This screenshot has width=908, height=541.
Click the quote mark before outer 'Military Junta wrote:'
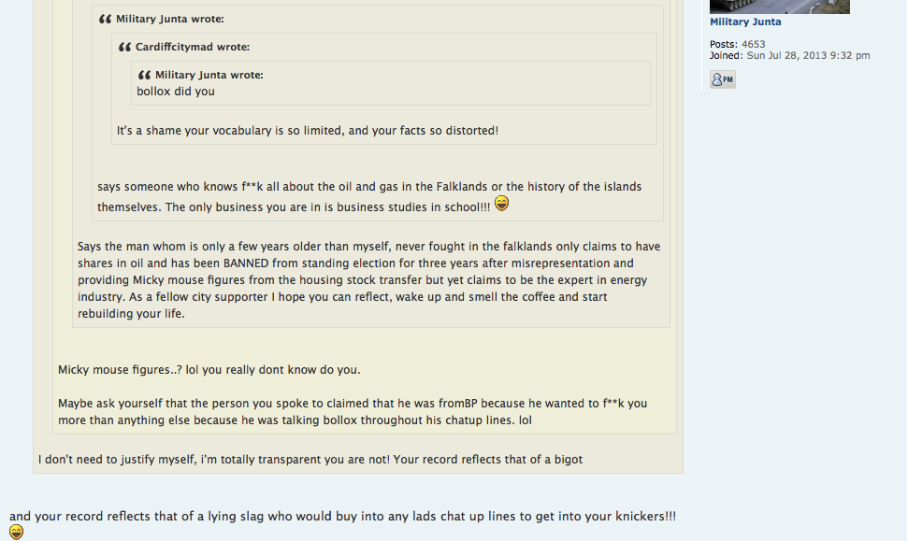click(x=105, y=19)
